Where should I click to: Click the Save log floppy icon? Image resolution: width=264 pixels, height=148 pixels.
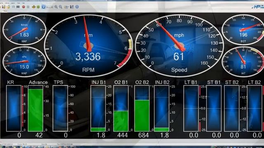tap(4, 7)
